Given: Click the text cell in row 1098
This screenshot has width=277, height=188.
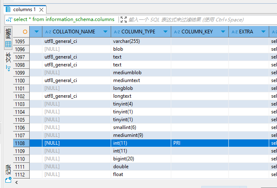Looking at the screenshot, I should tap(141, 65).
